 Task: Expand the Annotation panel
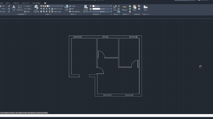(x=22, y=14)
